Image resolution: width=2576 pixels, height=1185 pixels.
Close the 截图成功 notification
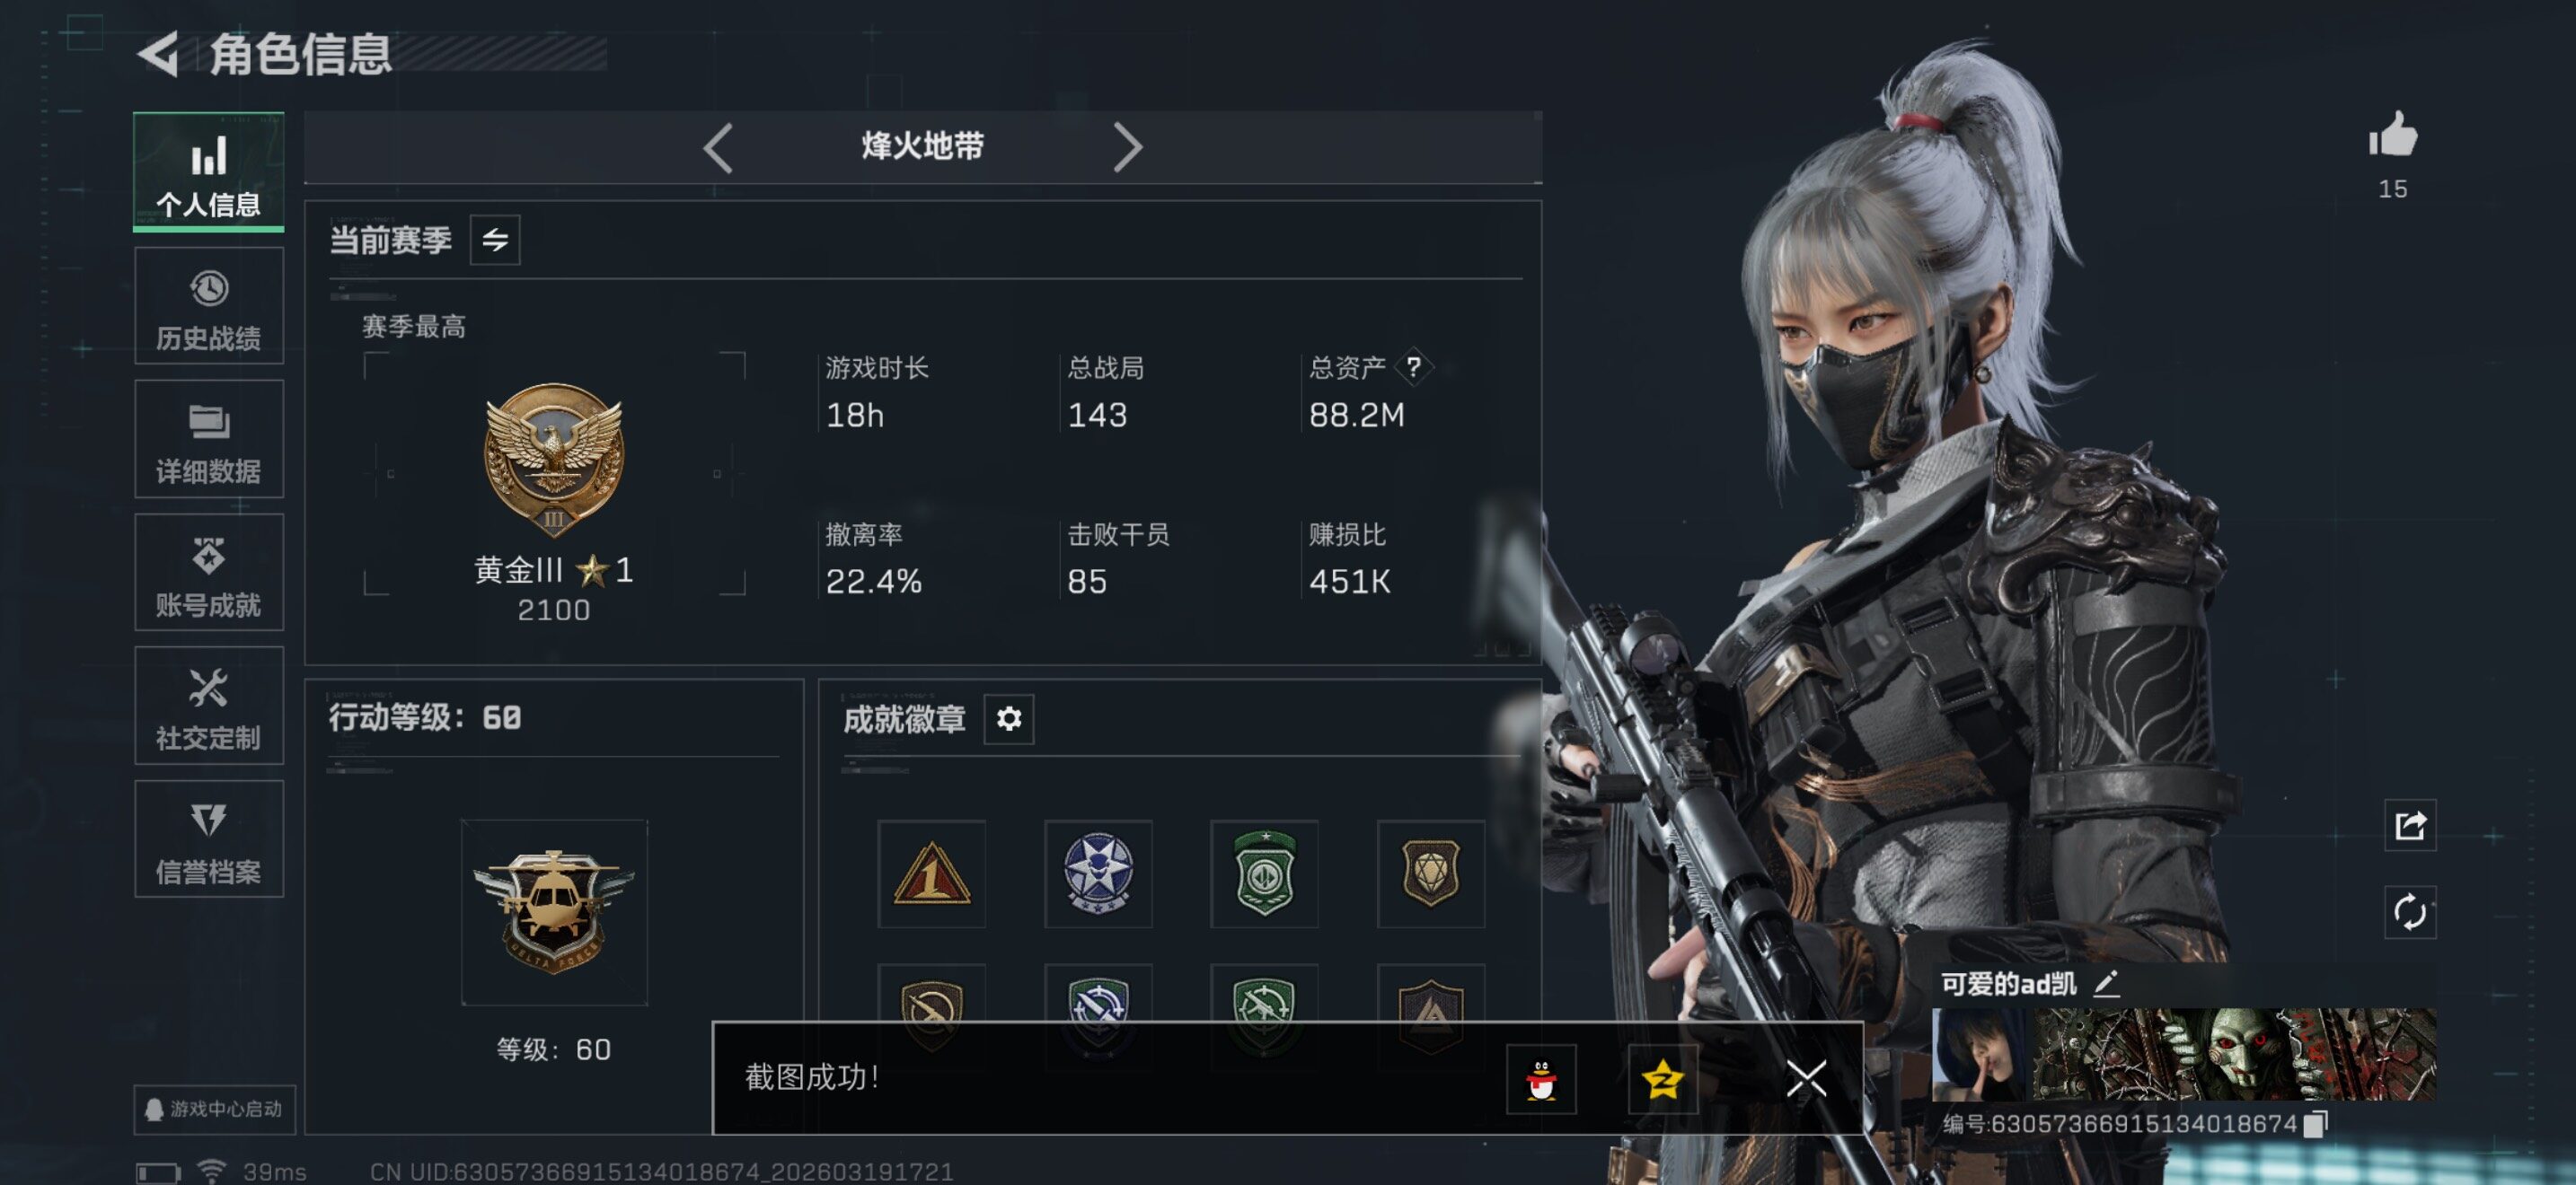click(x=1806, y=1079)
